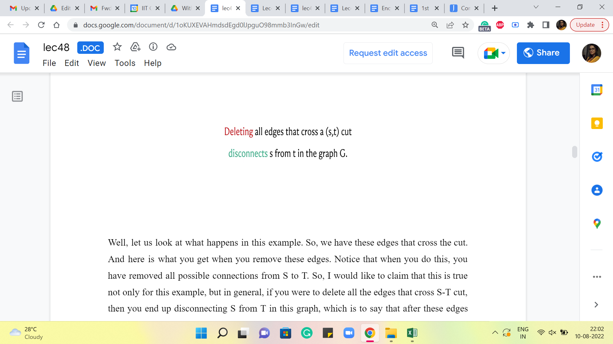Open Contacts in the side panel
This screenshot has width=613, height=344.
coord(597,190)
